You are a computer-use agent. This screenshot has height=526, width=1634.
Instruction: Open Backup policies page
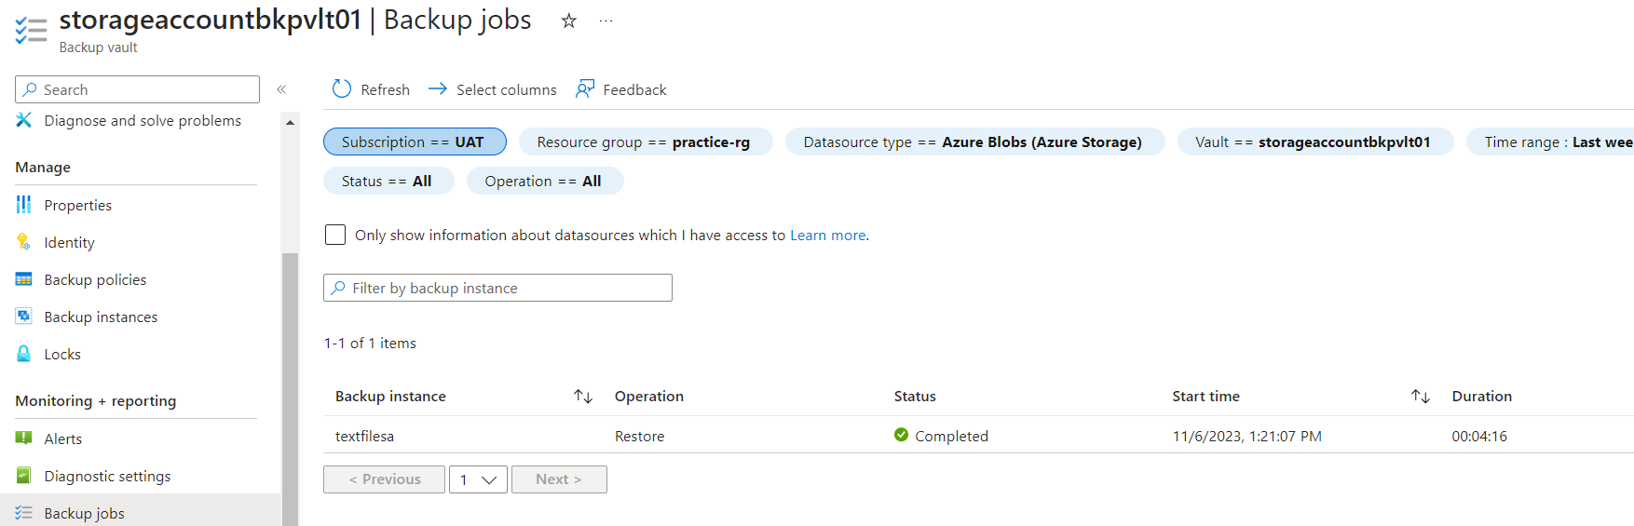tap(95, 279)
